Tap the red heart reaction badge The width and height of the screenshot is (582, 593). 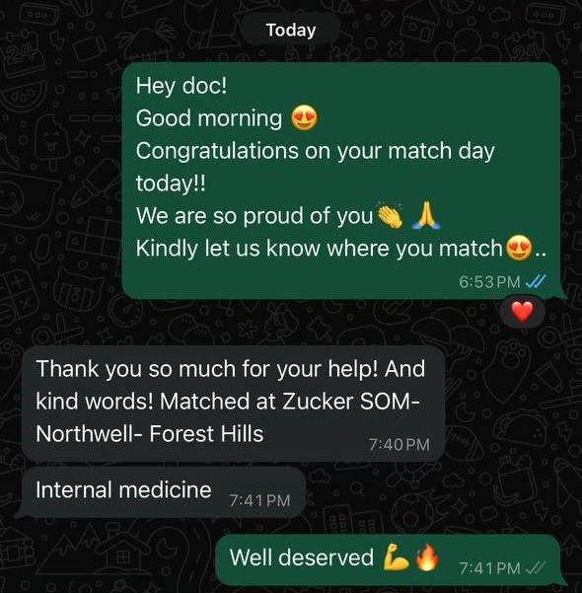(522, 313)
